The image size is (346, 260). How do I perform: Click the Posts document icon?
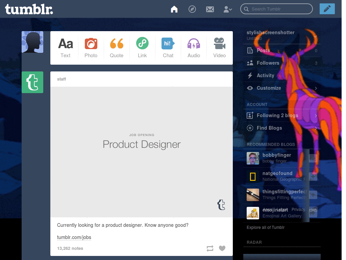tap(250, 51)
